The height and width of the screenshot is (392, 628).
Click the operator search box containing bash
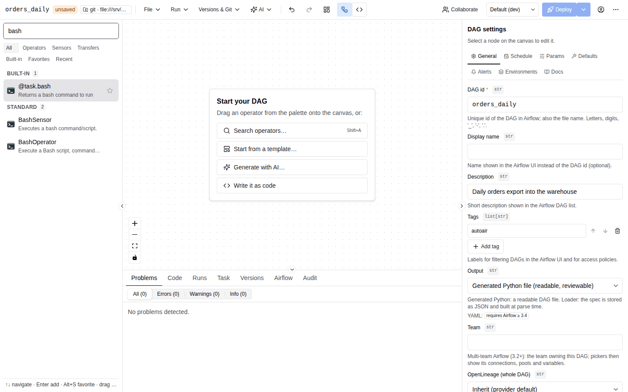61,31
